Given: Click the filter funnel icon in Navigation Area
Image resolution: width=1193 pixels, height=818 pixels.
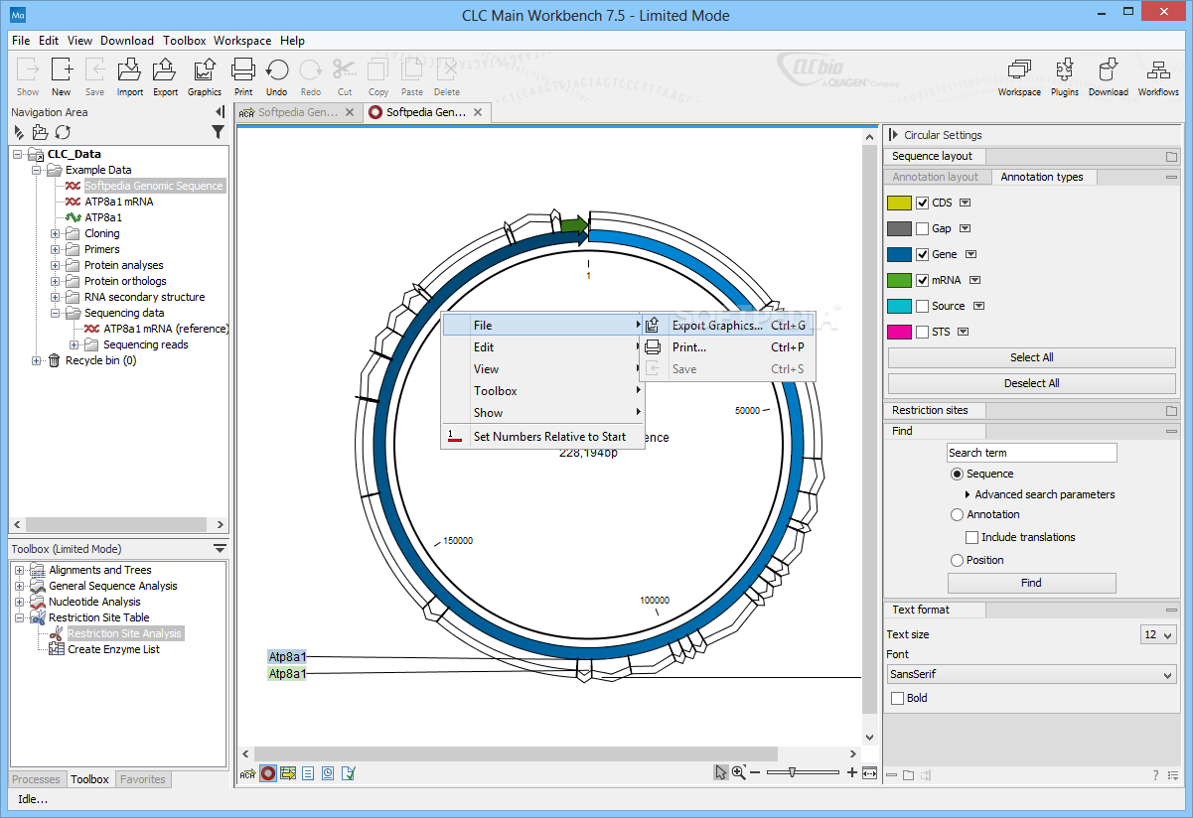Looking at the screenshot, I should tap(219, 132).
